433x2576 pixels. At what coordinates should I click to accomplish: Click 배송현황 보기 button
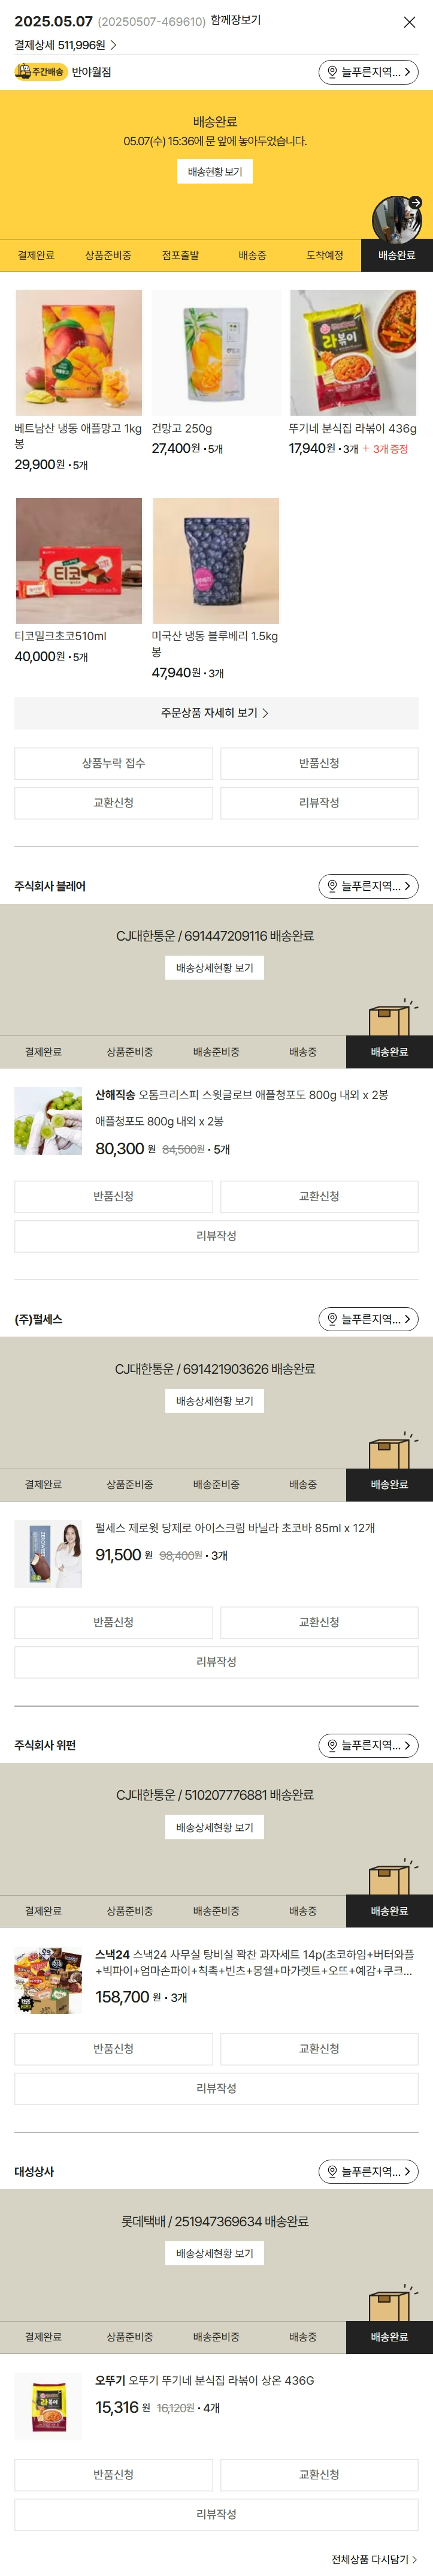pos(214,172)
